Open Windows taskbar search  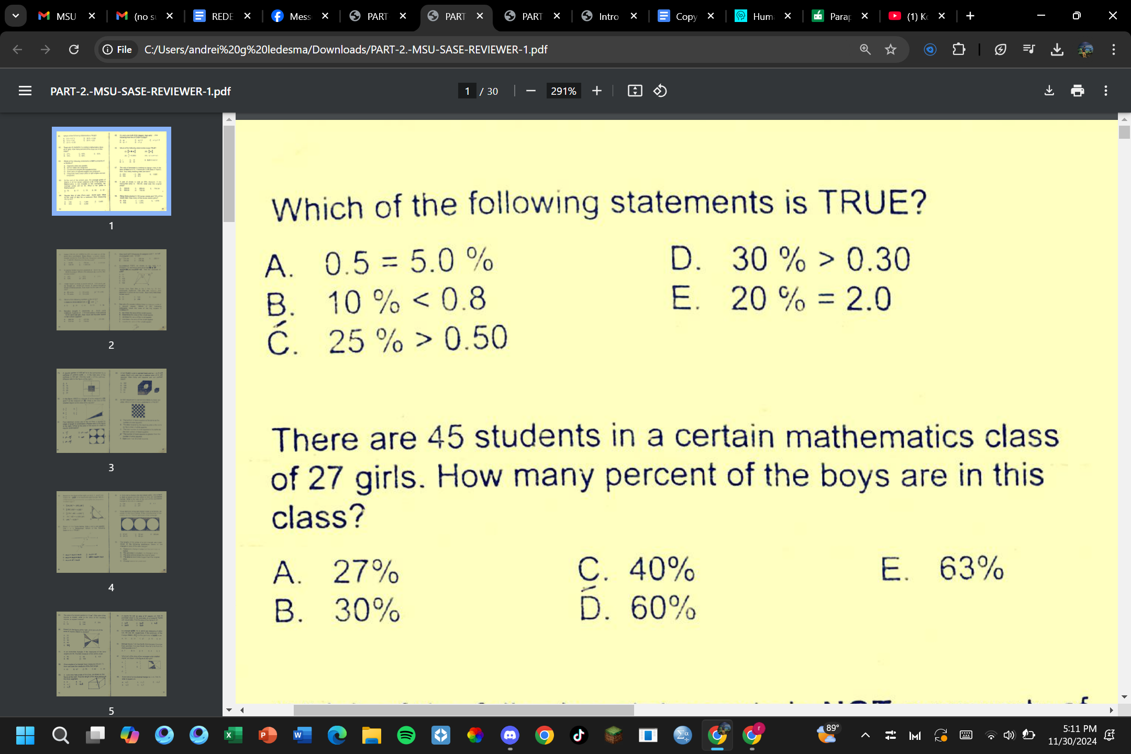[x=60, y=736]
